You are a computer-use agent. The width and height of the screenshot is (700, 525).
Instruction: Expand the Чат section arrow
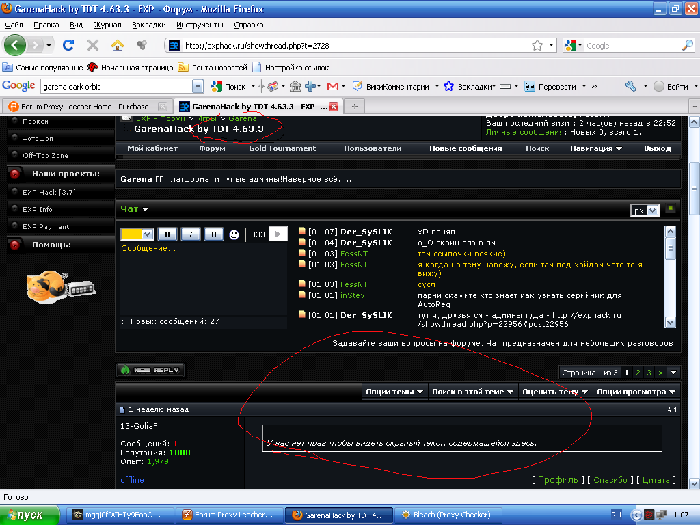click(145, 209)
